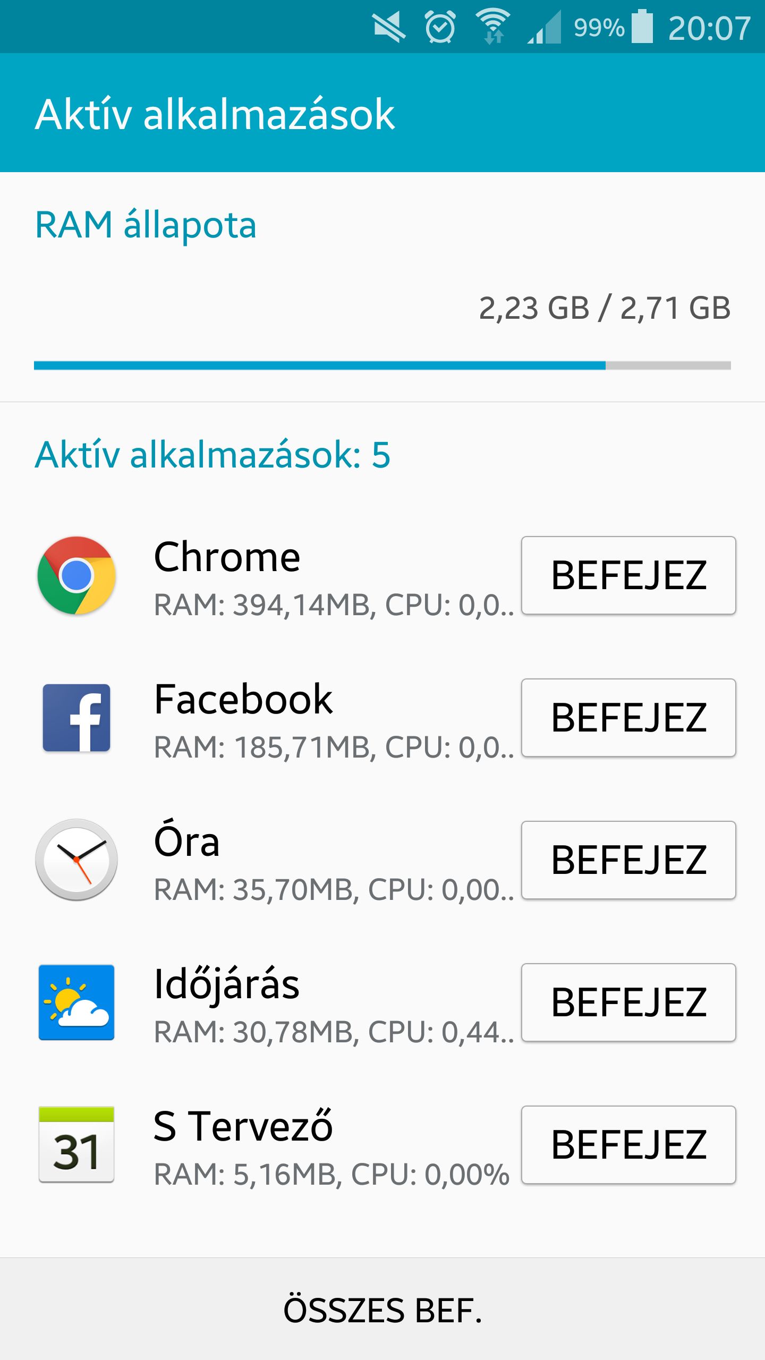End the S Tervező app with BEFEJEZ
Image resolution: width=765 pixels, height=1360 pixels.
[628, 1145]
